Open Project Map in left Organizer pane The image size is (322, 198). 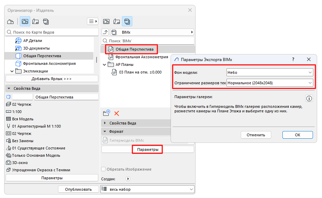10,21
